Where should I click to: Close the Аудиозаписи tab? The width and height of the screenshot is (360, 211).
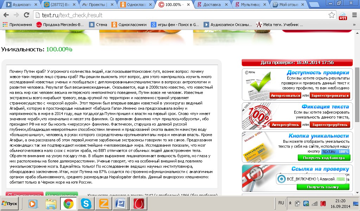pyautogui.click(x=36, y=4)
